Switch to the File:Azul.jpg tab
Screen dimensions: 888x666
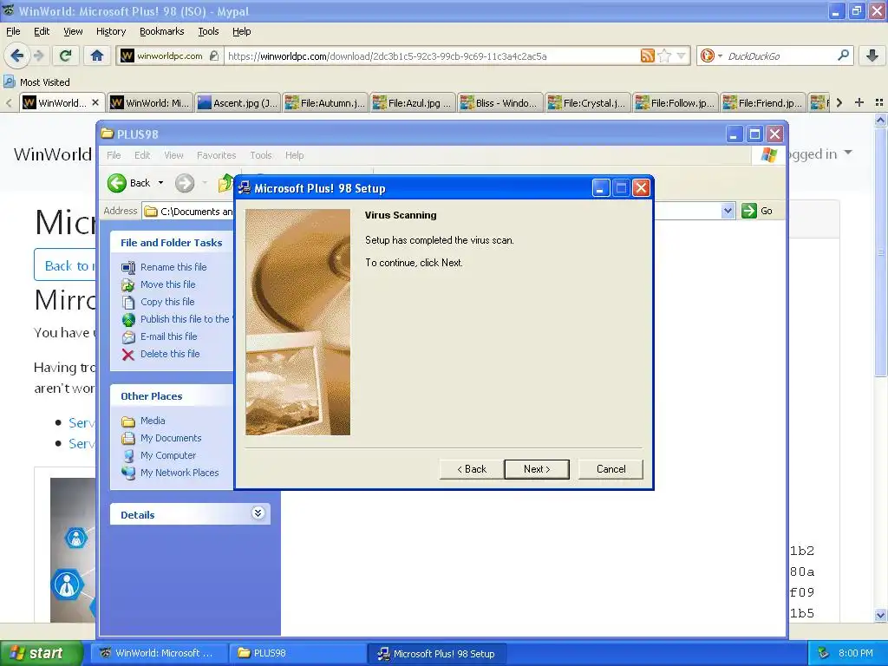click(x=414, y=102)
